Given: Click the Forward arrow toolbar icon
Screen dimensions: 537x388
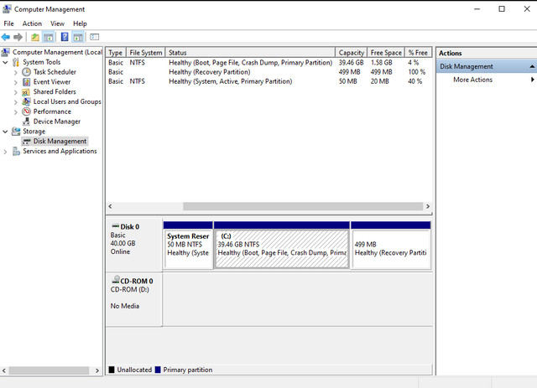Looking at the screenshot, I should (x=18, y=37).
